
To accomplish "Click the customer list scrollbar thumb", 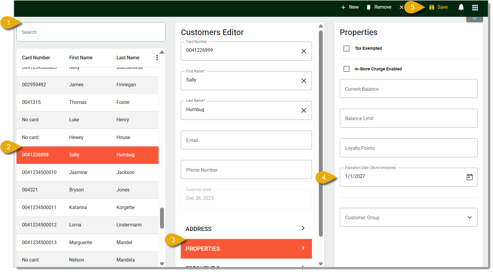I will (x=162, y=218).
